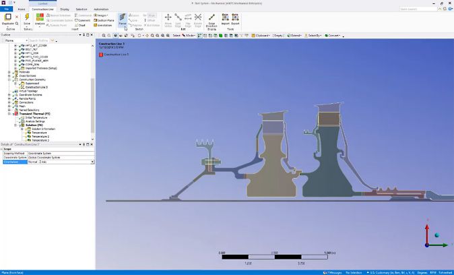Select the Solution (F6) tree item

click(x=34, y=125)
